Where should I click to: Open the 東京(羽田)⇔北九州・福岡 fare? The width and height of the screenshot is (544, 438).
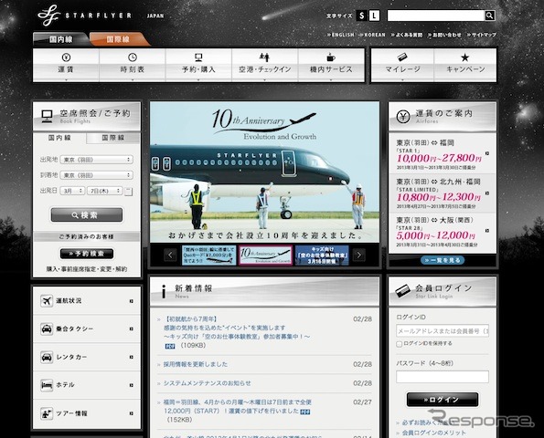coord(443,193)
